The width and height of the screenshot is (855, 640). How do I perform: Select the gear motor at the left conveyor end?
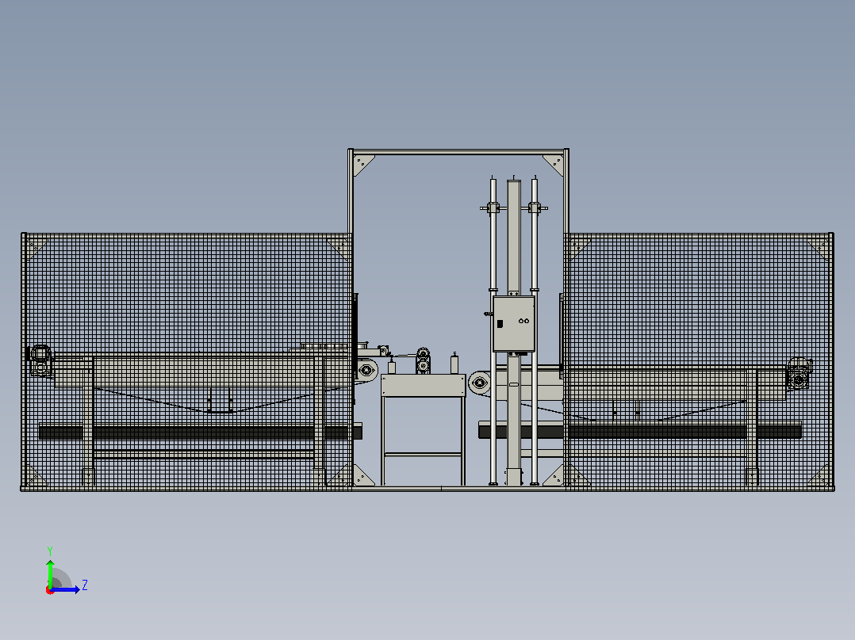coord(40,360)
